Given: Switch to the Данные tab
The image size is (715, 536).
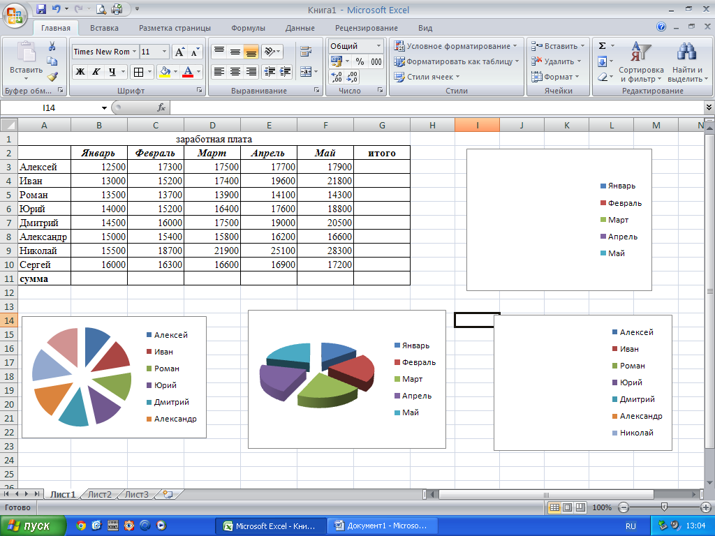Looking at the screenshot, I should tap(300, 28).
